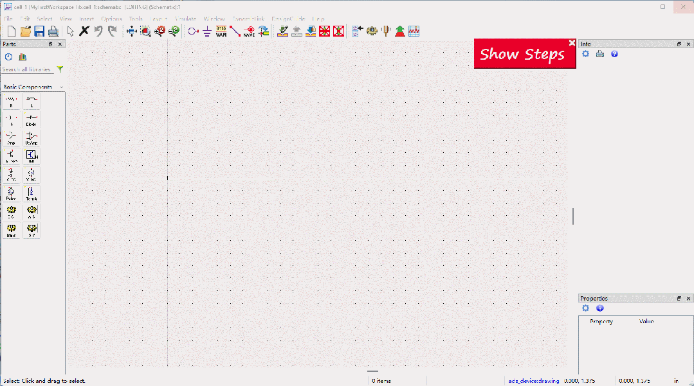Activate the select pointer arrow tool
The width and height of the screenshot is (694, 386).
pos(70,31)
